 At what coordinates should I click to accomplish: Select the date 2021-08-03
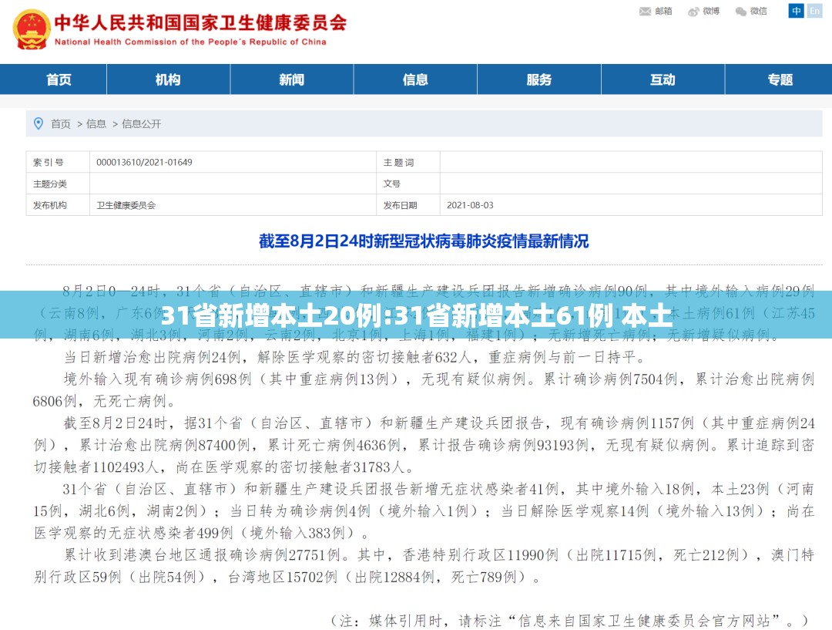tap(470, 205)
